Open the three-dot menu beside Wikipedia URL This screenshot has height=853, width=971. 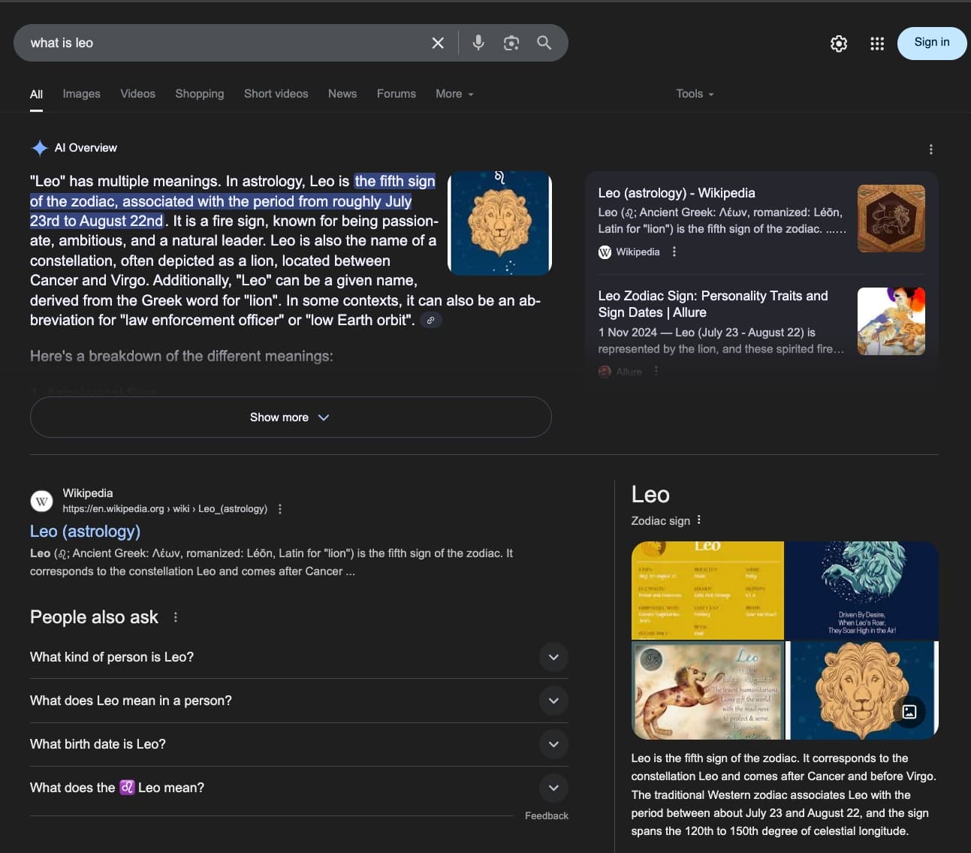point(280,508)
